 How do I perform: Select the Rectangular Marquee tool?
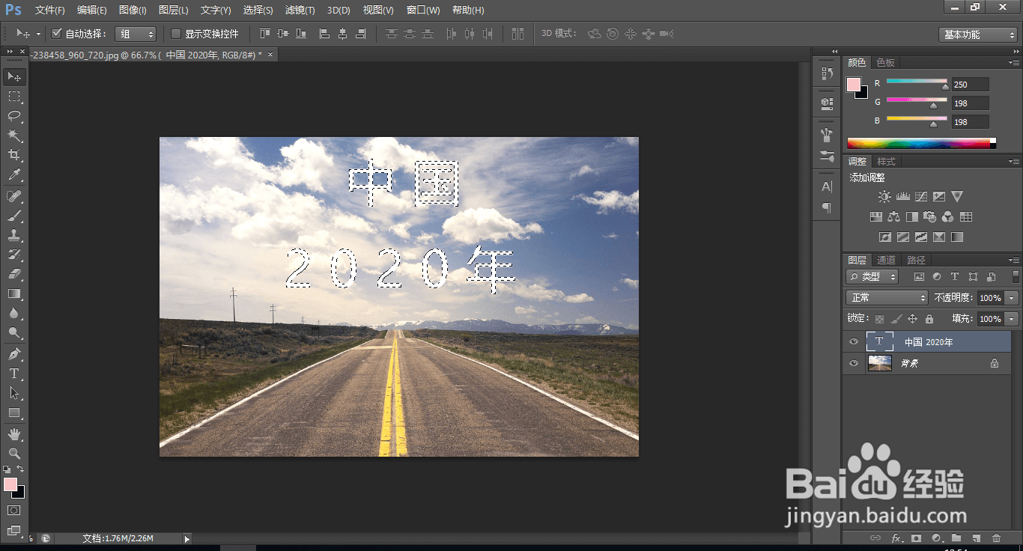coord(14,97)
